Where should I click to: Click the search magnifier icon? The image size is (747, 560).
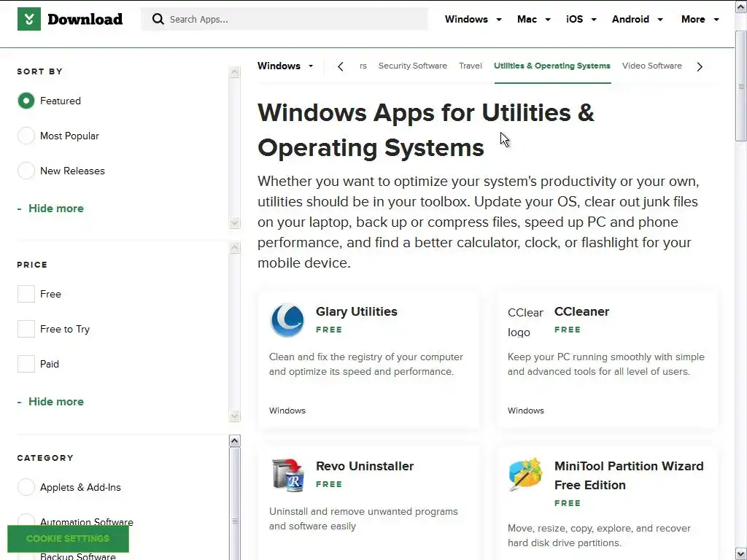pos(158,19)
